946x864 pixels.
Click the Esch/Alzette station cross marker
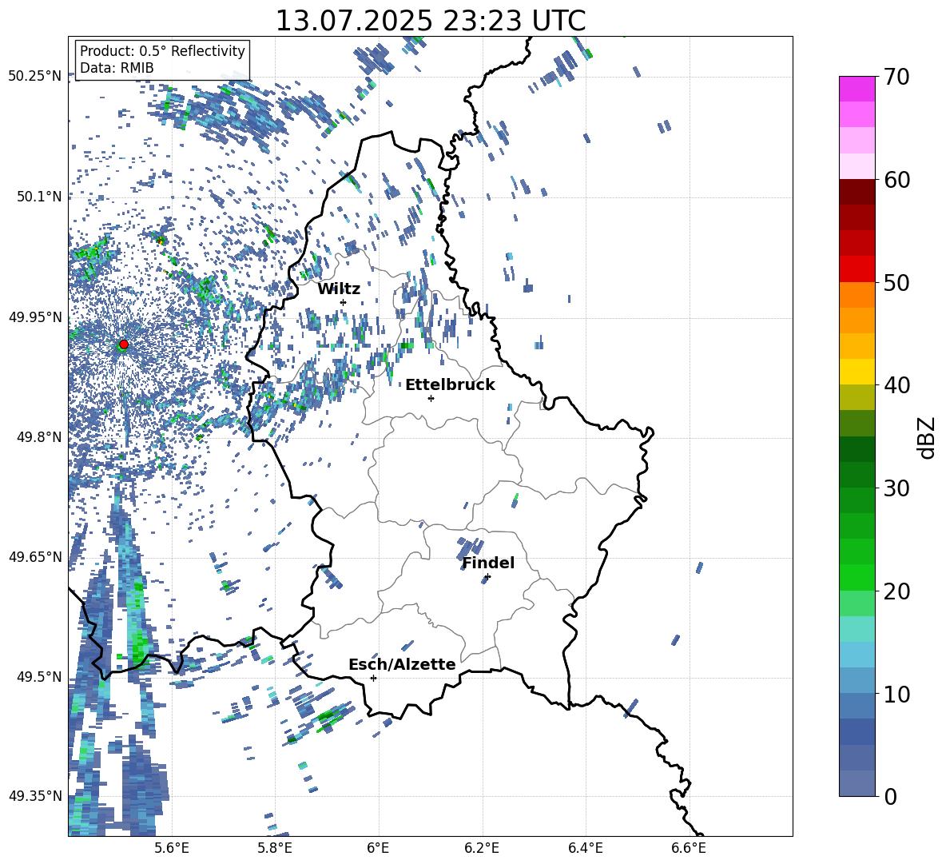(373, 678)
